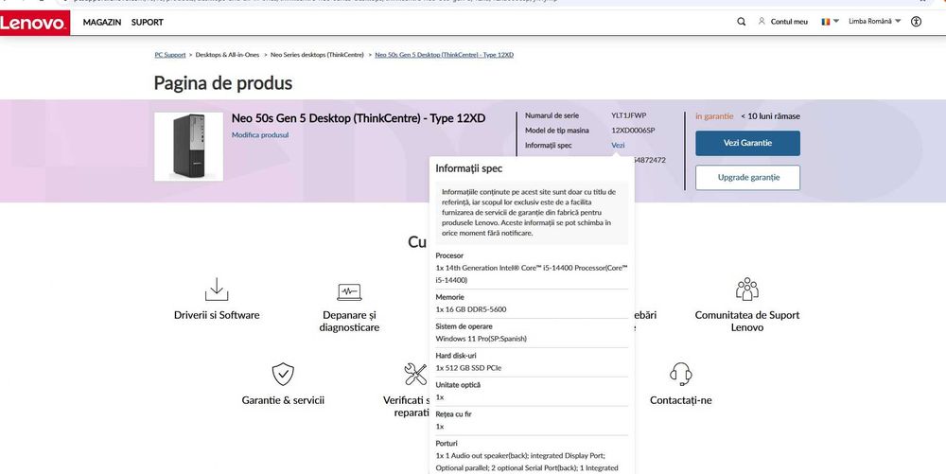The image size is (946, 474).
Task: Open Neo 50s Gen 5 Desktop breadcrumb link
Action: [x=444, y=55]
